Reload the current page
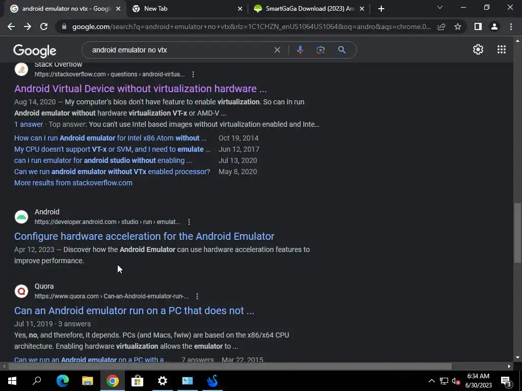 pos(44,26)
